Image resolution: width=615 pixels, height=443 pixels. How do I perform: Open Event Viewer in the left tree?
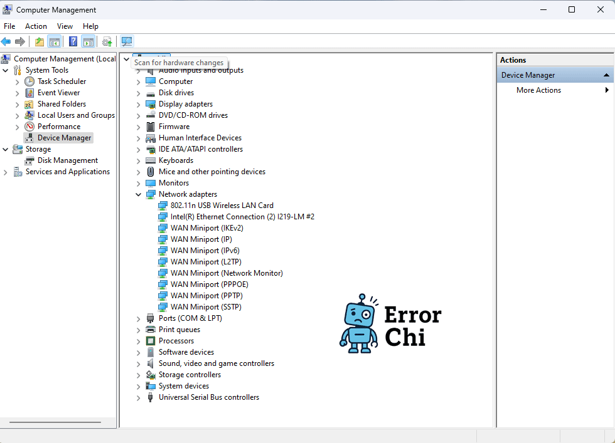[x=58, y=93]
